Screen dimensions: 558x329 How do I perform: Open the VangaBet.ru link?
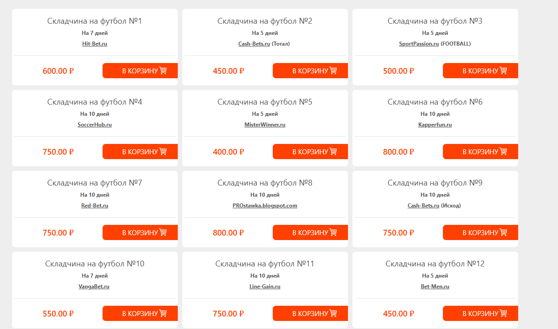coord(94,287)
